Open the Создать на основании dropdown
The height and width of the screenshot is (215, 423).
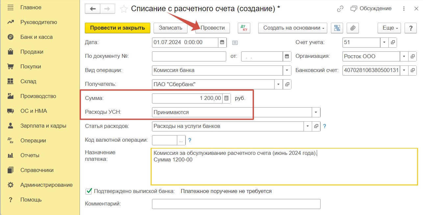292,28
